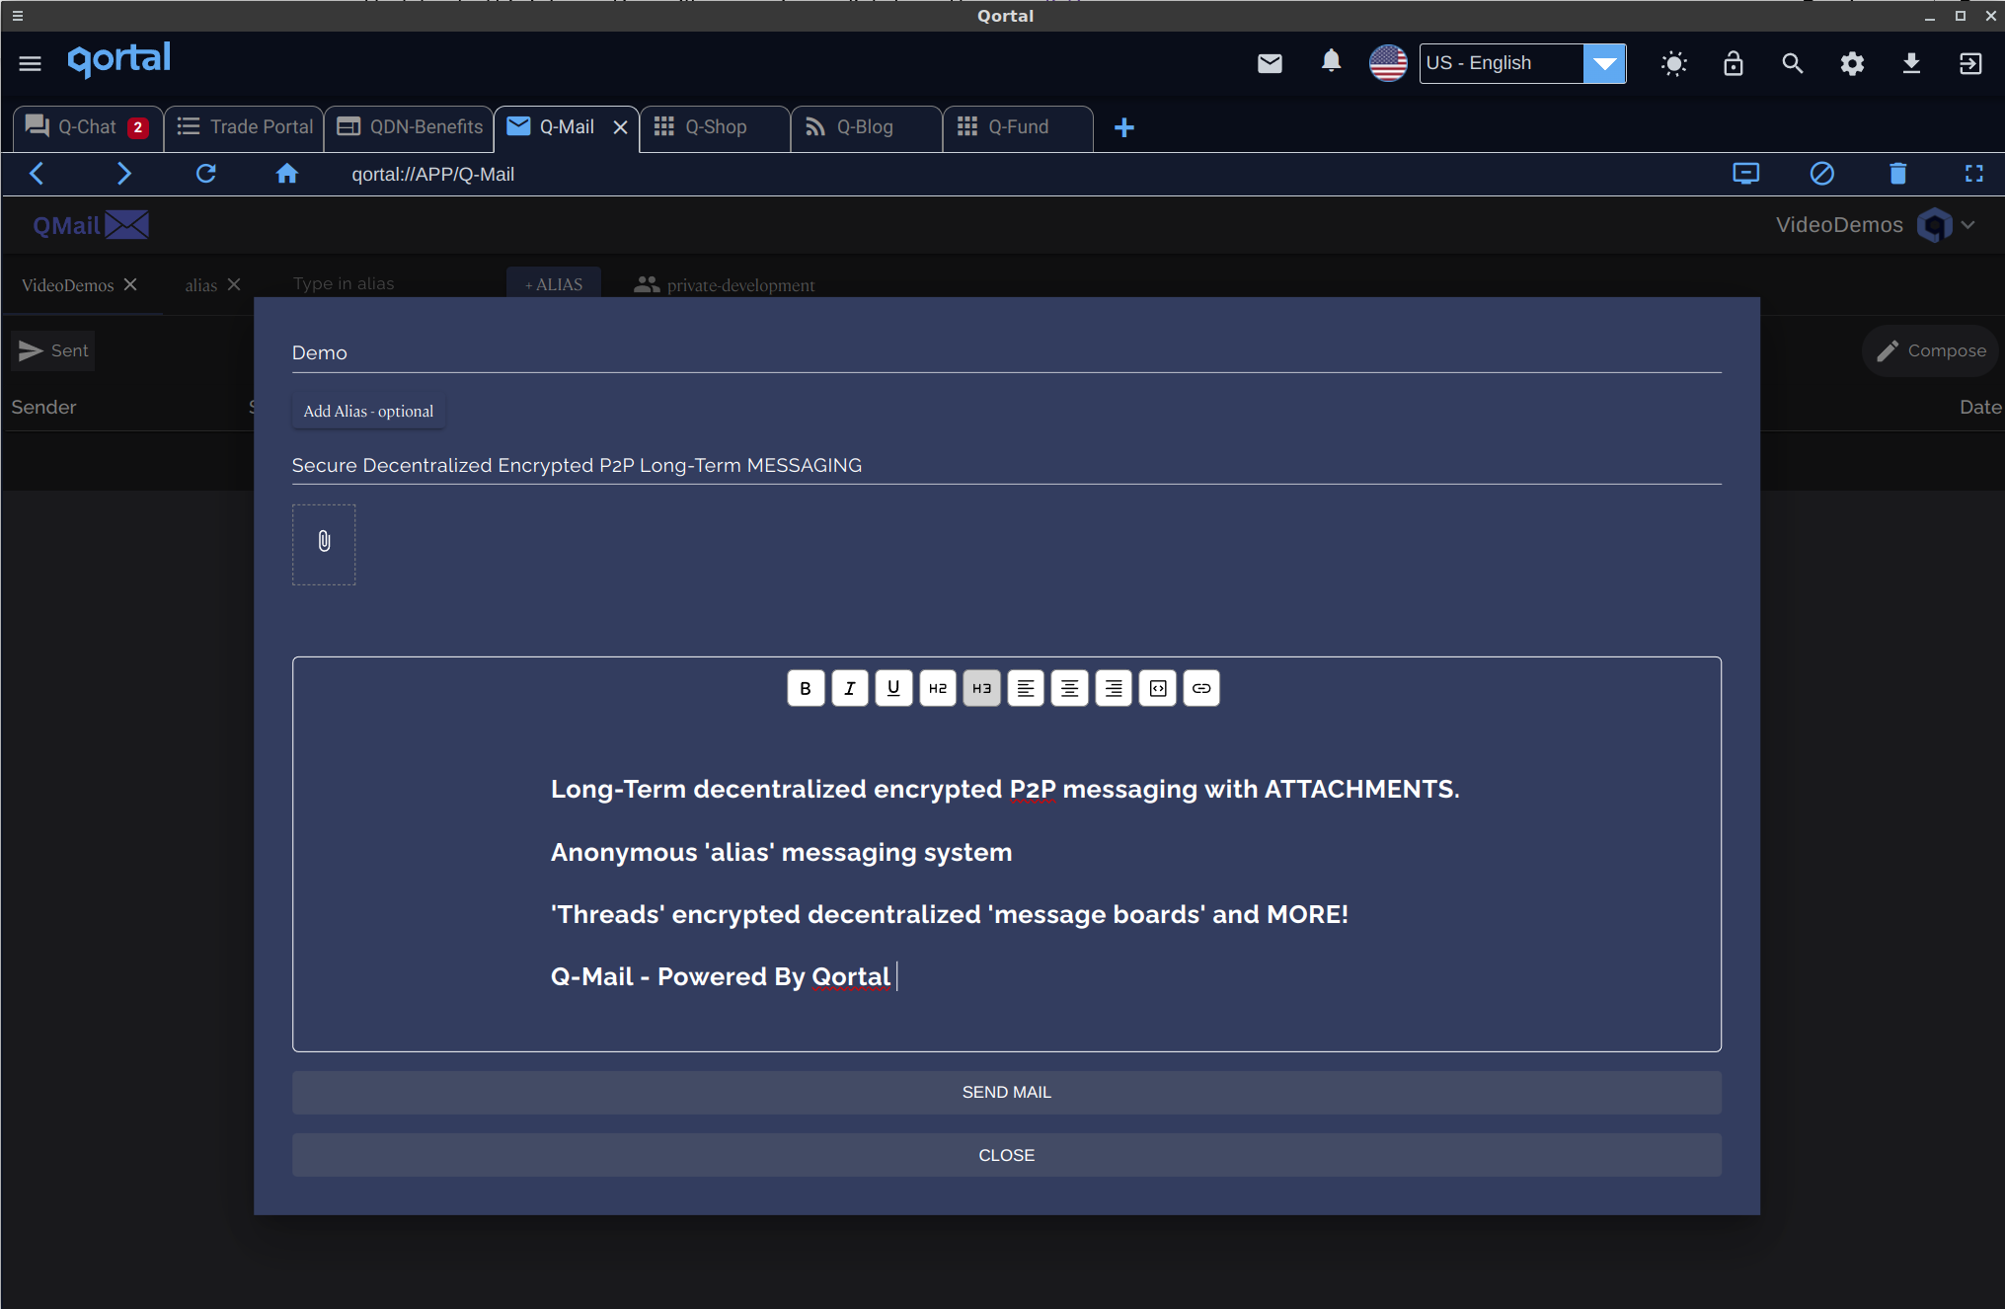Click the SEND MAIL button
Viewport: 2005px width, 1309px height.
pyautogui.click(x=1006, y=1092)
